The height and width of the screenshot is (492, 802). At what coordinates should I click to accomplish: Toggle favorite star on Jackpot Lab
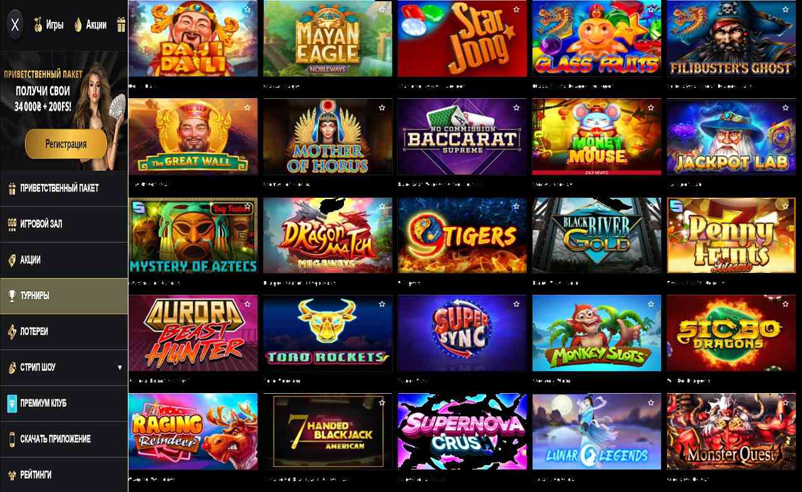click(x=785, y=108)
